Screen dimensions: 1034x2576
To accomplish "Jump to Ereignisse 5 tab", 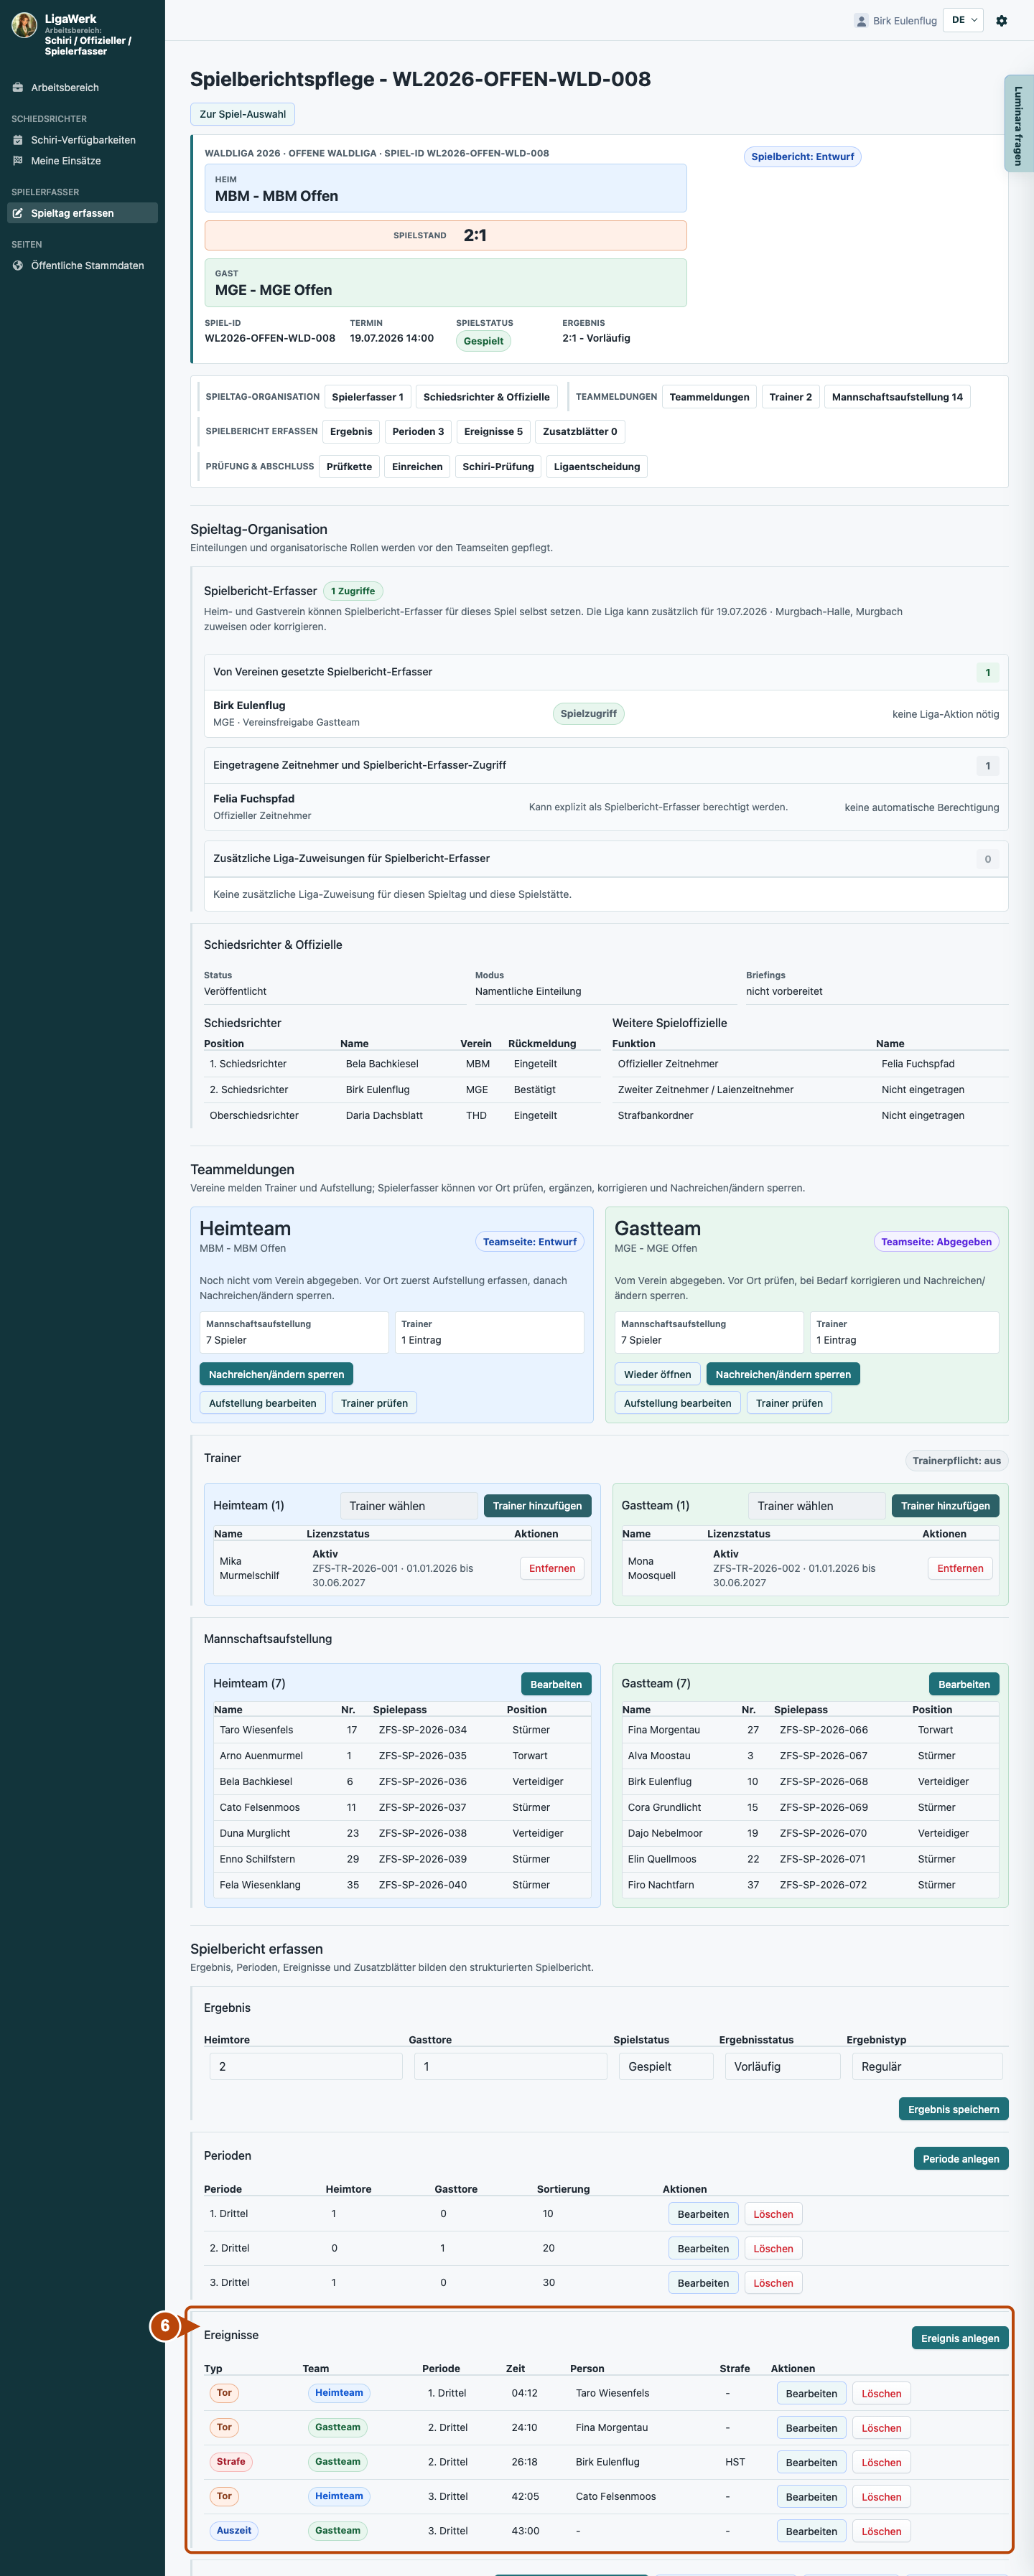I will click(493, 432).
